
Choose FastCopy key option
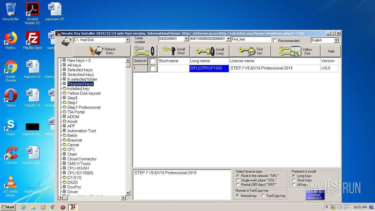pos(263,195)
